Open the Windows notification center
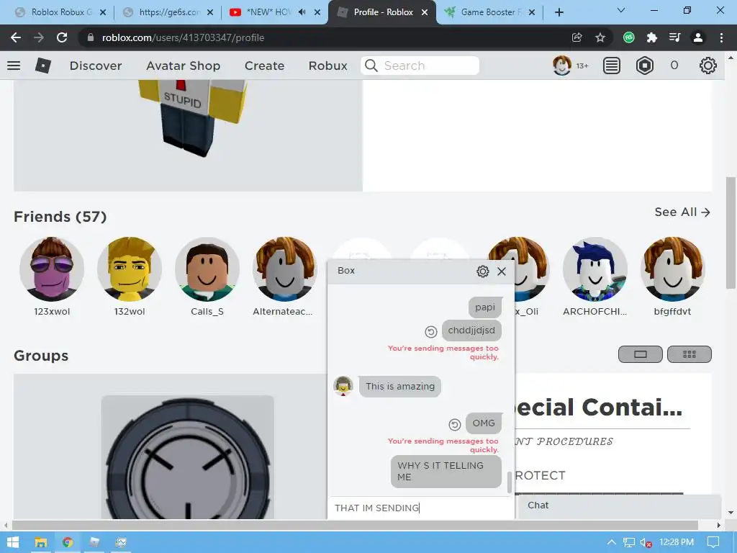 (x=713, y=542)
